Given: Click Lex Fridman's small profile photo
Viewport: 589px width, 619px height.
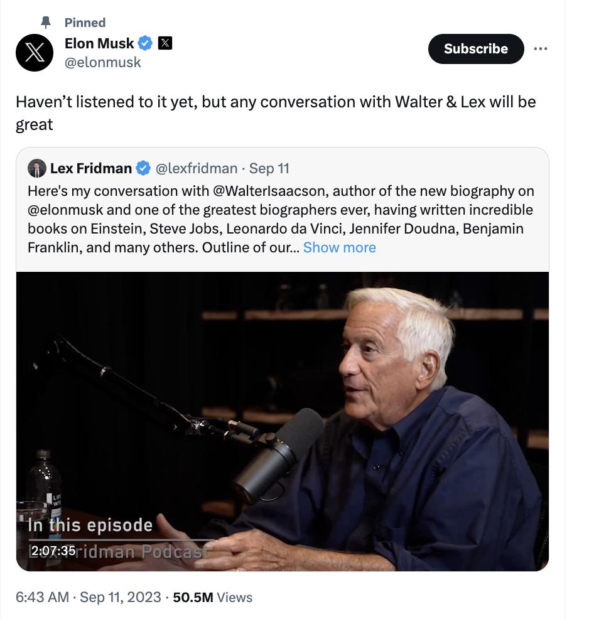Looking at the screenshot, I should point(37,168).
